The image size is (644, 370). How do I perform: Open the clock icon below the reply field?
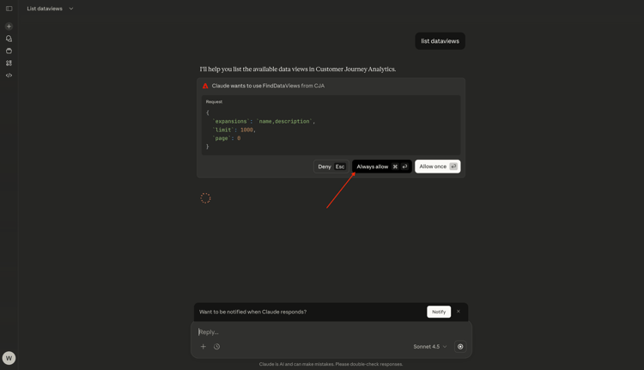[x=217, y=347]
